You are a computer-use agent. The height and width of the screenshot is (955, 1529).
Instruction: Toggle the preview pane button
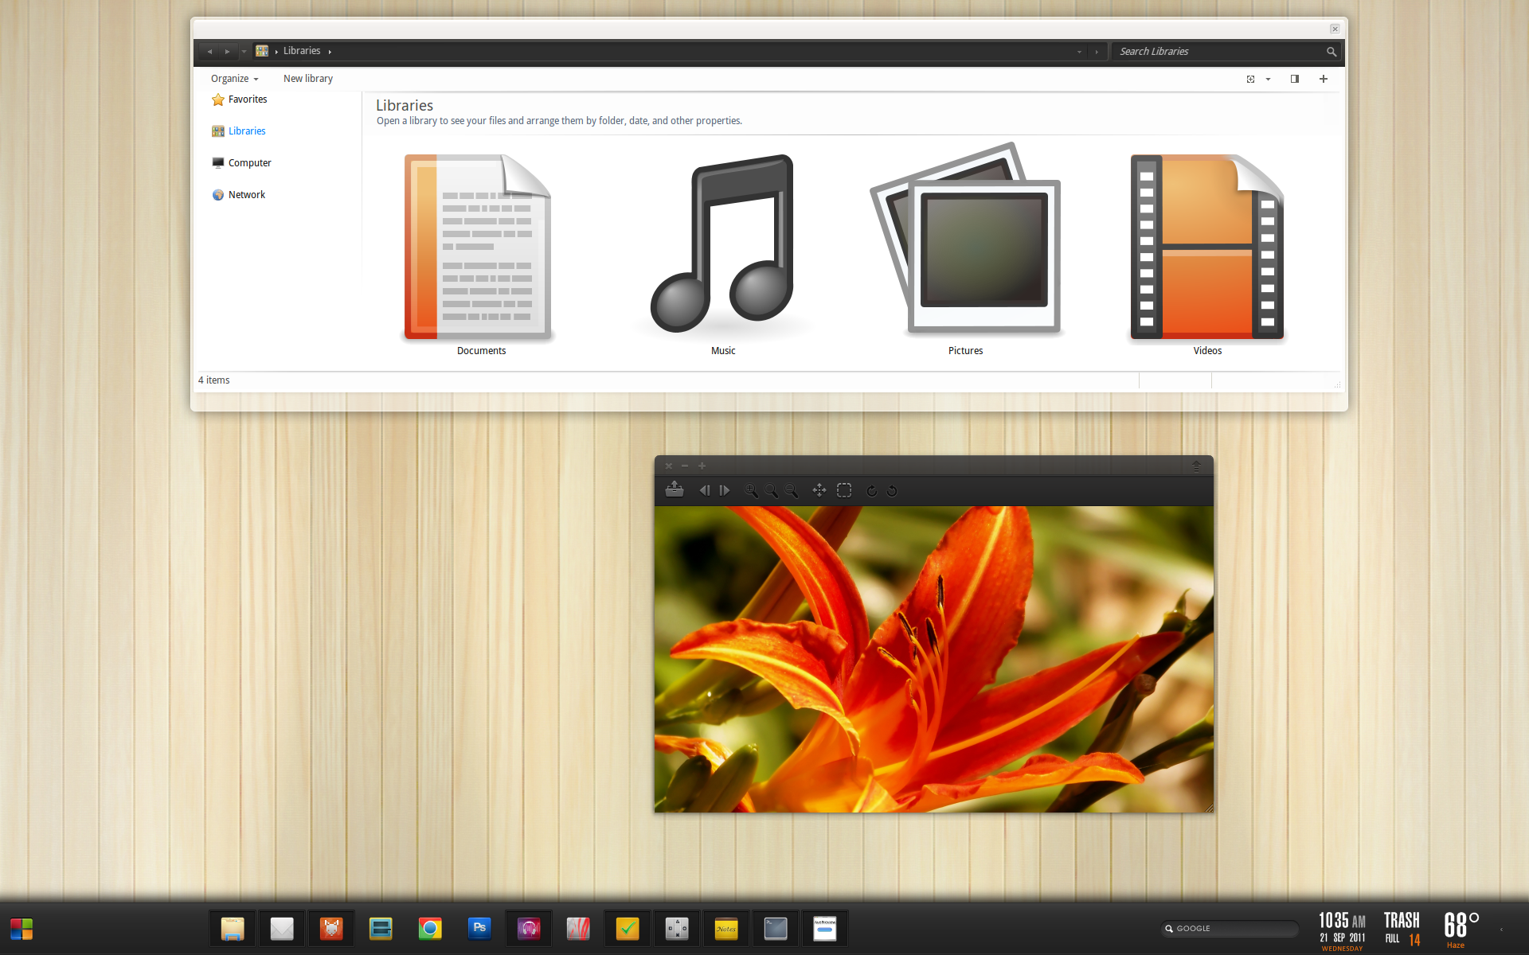click(1295, 79)
